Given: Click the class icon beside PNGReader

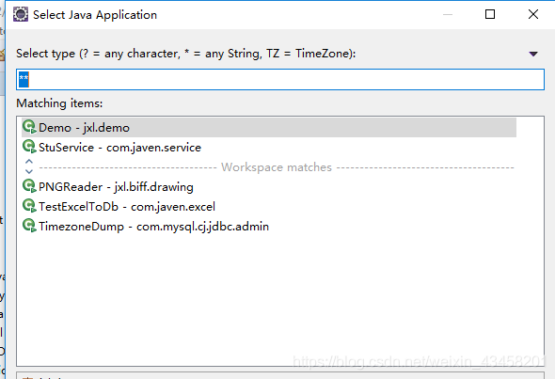Looking at the screenshot, I should pos(29,186).
